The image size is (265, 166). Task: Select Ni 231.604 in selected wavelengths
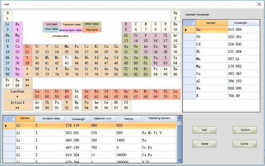click(x=221, y=52)
